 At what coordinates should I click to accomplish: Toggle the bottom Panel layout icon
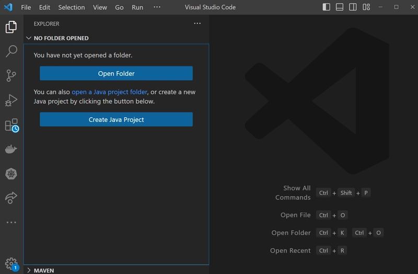click(x=339, y=7)
